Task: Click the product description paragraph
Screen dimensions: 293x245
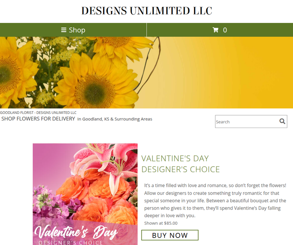Action: (x=215, y=201)
